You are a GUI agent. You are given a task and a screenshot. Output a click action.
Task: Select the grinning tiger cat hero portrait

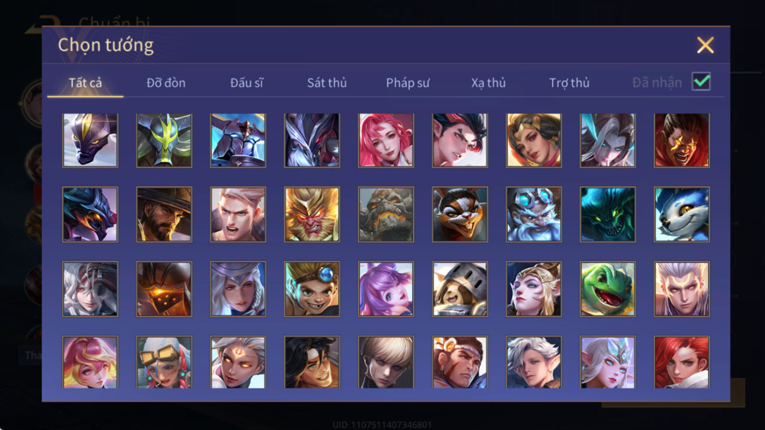(460, 215)
